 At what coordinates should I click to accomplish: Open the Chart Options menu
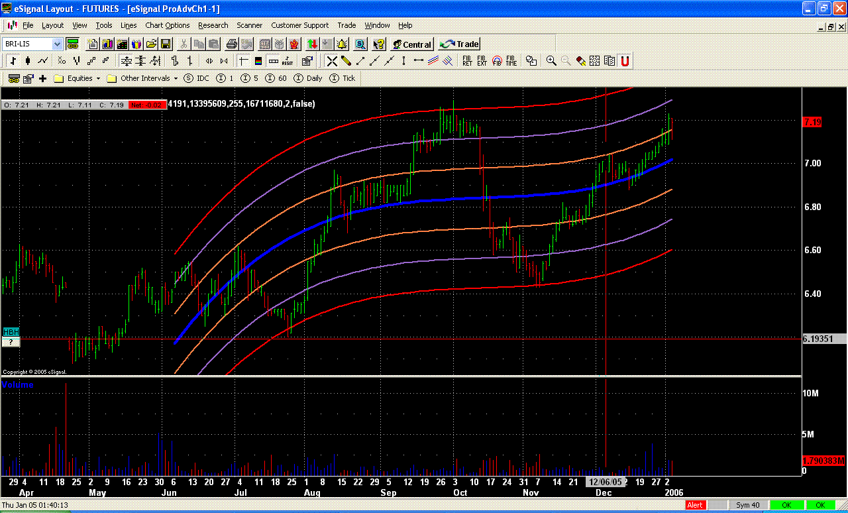(x=167, y=25)
